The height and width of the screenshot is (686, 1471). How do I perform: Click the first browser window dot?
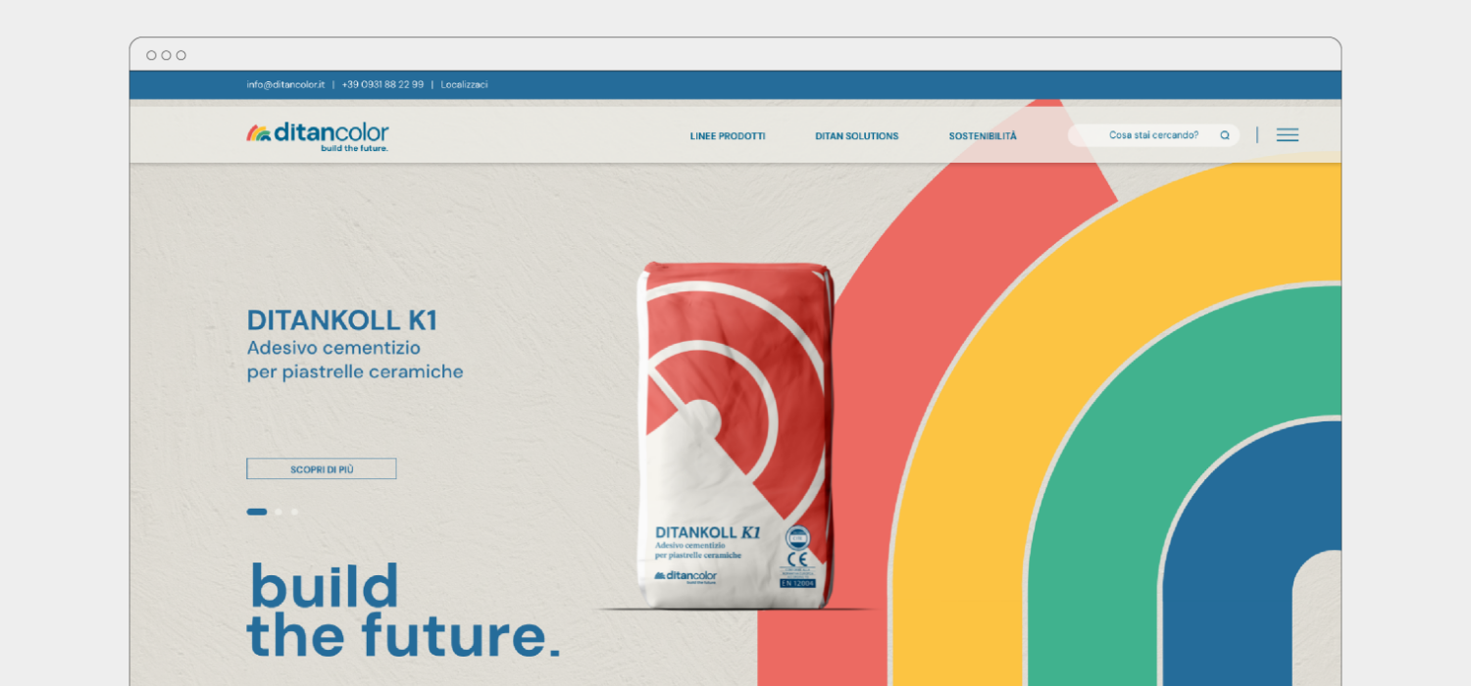[151, 55]
